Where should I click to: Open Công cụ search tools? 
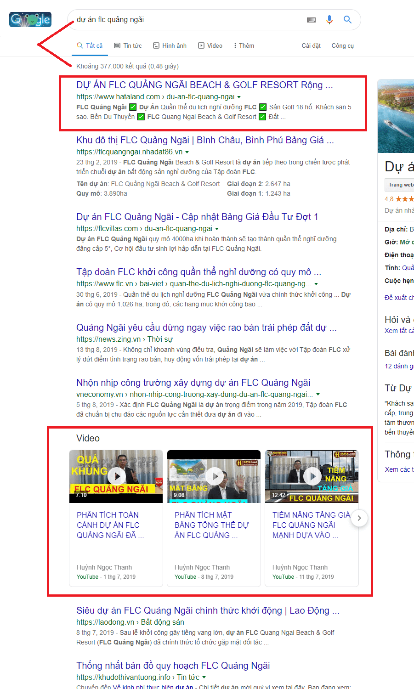click(x=342, y=45)
